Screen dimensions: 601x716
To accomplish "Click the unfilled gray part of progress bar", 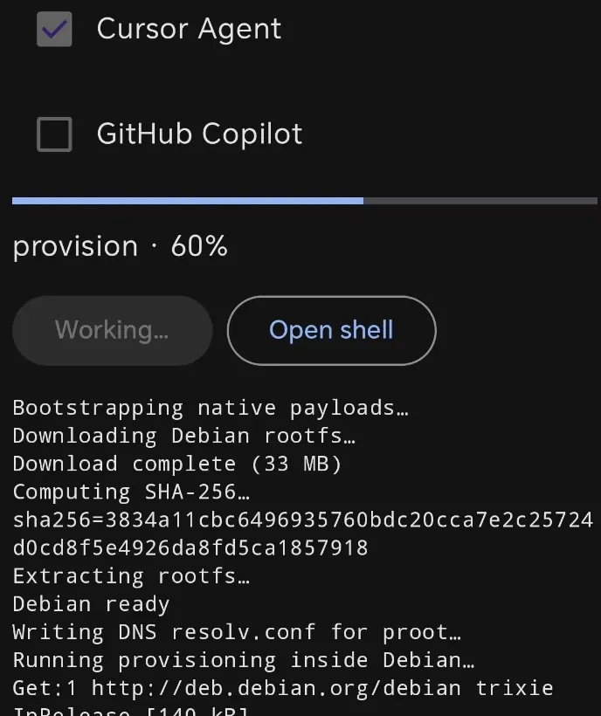I will pos(480,201).
